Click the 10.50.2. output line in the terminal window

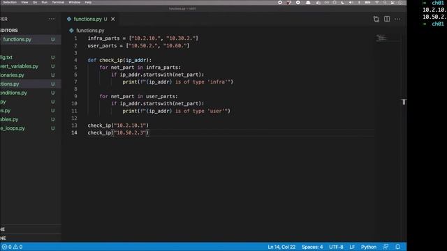point(434,17)
